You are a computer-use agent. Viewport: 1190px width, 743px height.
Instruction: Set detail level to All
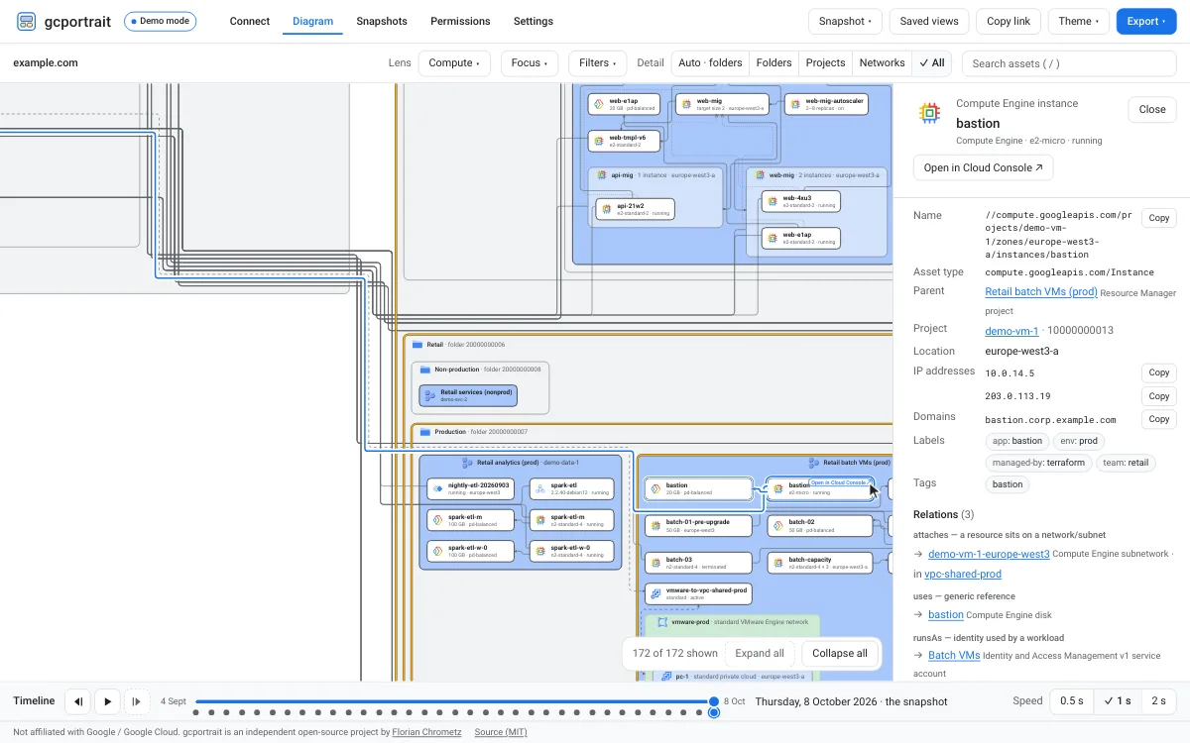(x=931, y=62)
